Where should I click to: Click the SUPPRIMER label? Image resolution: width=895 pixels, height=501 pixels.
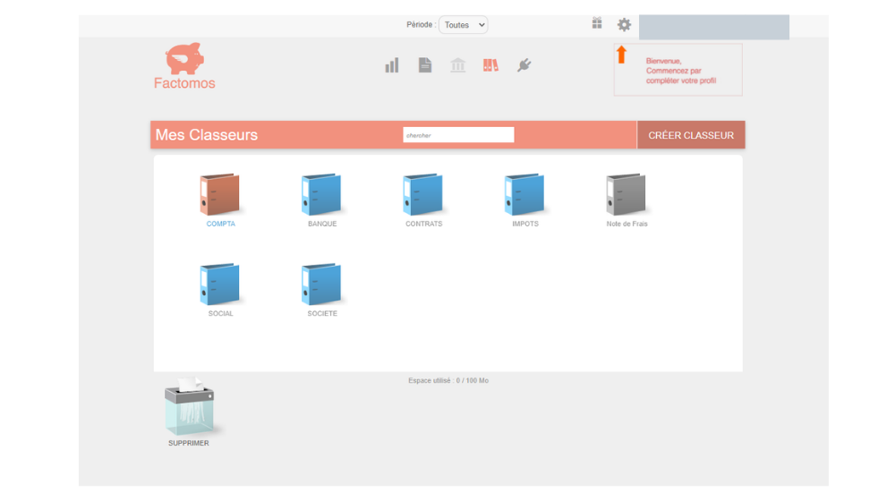pos(188,443)
